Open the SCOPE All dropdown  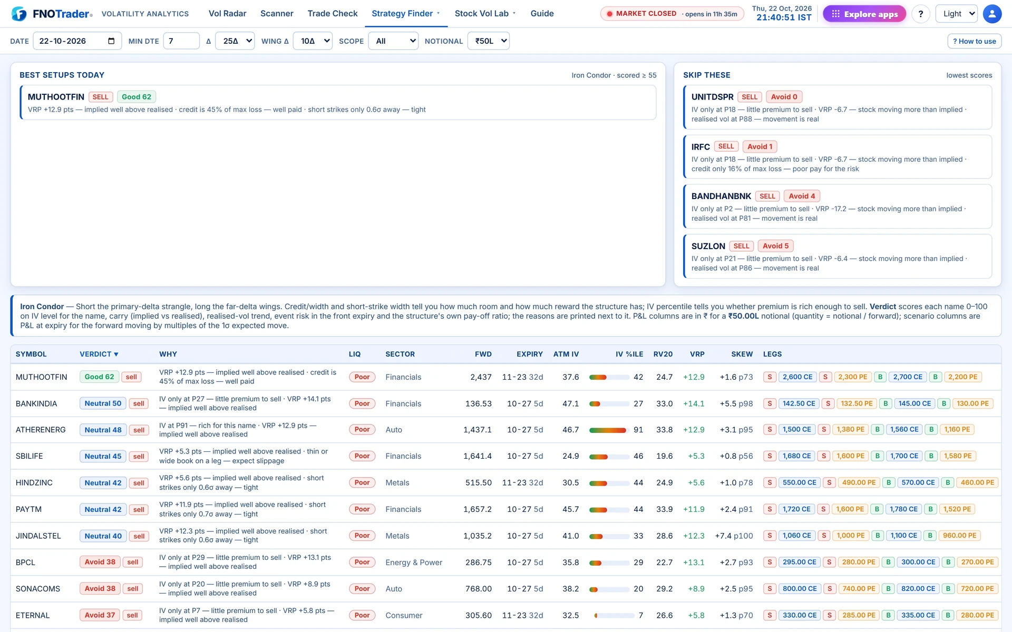pyautogui.click(x=393, y=41)
